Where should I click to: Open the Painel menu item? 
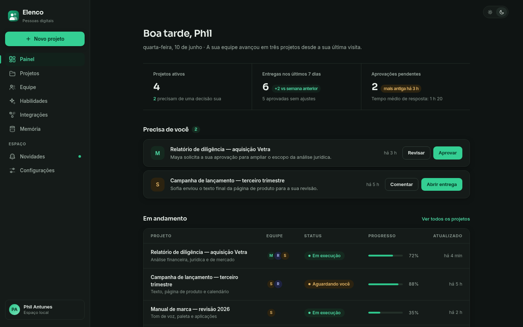point(45,59)
